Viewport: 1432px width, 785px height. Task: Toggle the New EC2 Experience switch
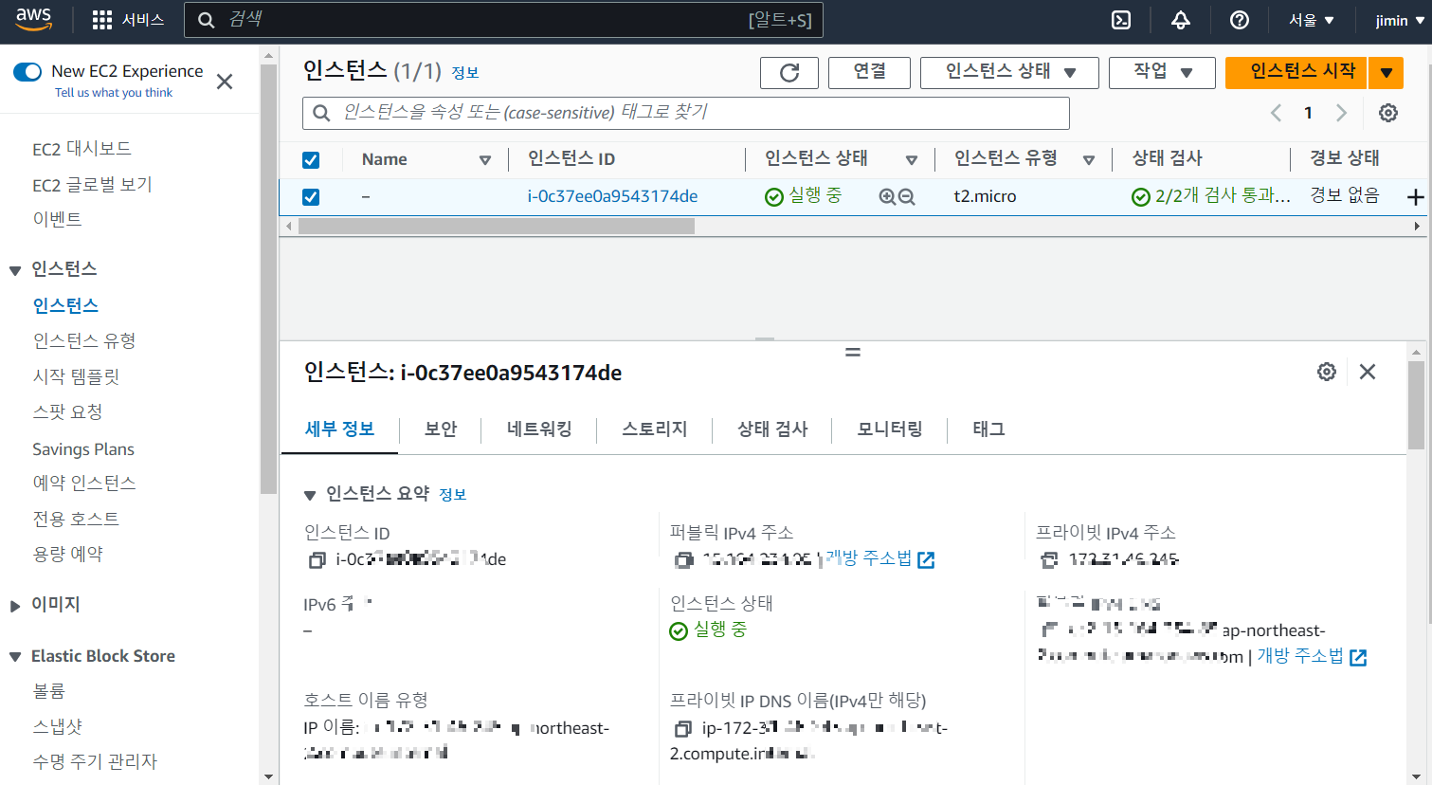(27, 72)
